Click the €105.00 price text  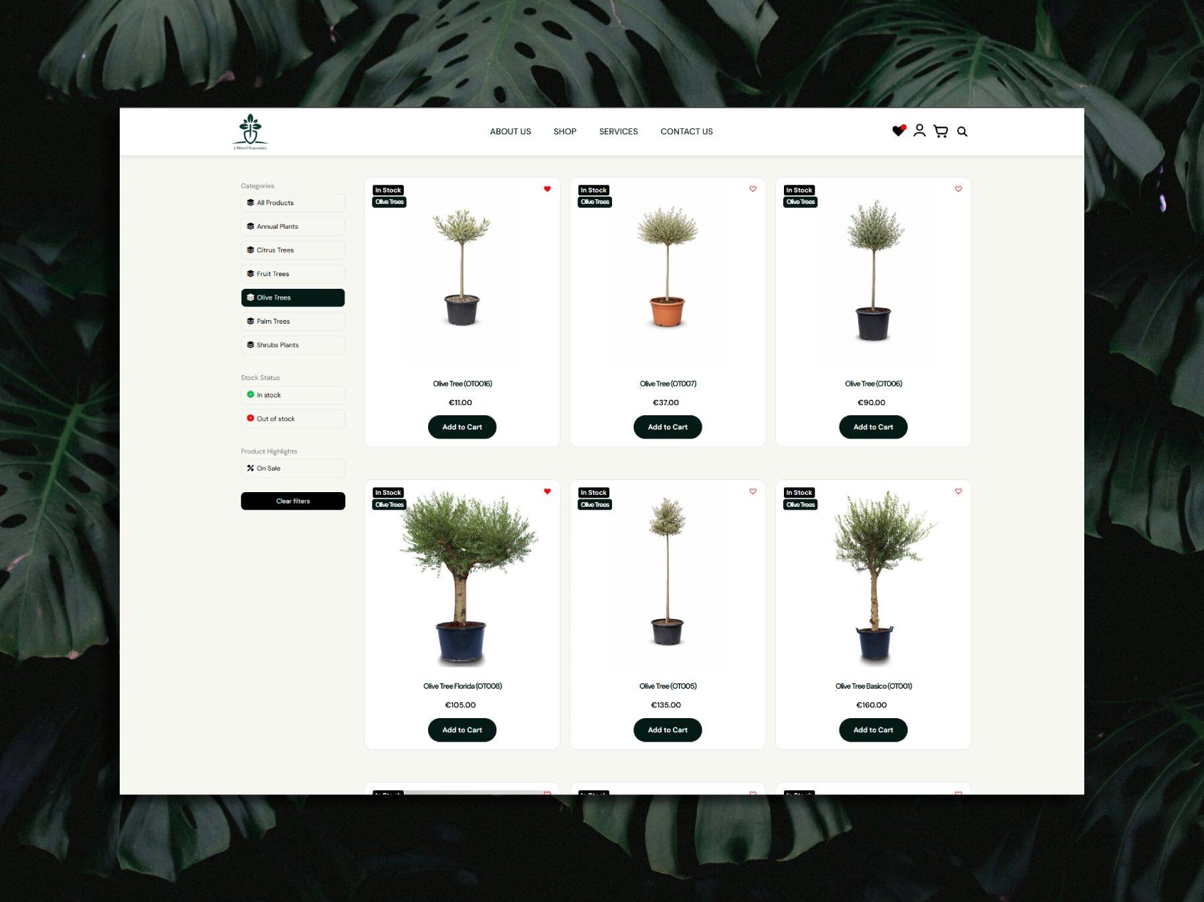[x=460, y=705]
